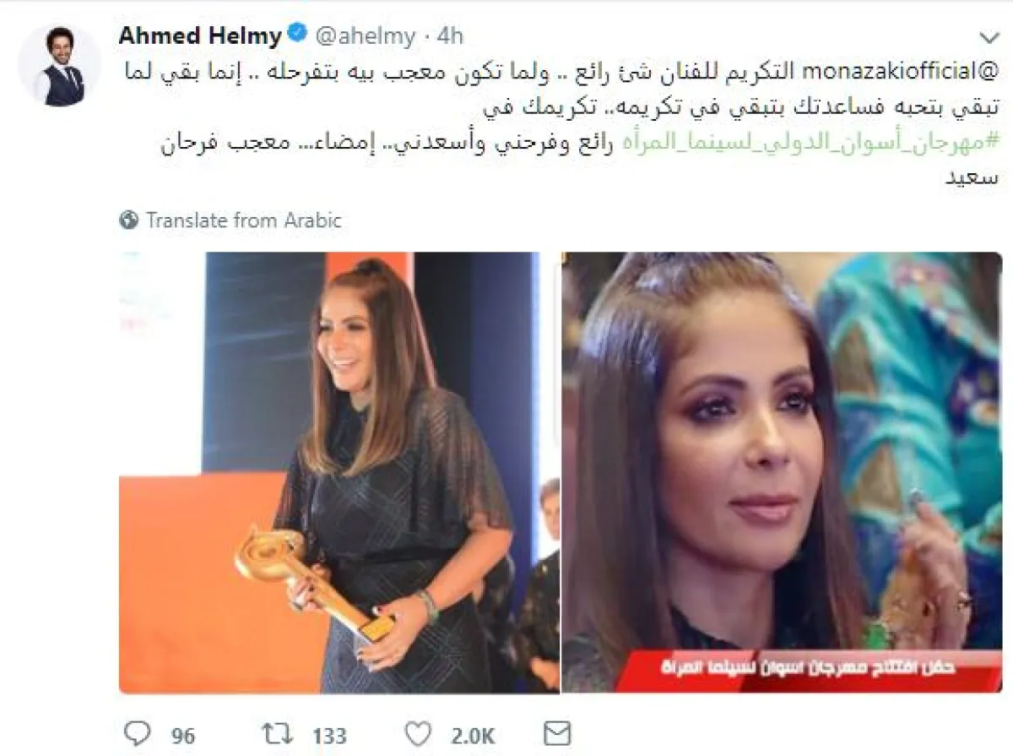Click the 2.0K likes count
1013x756 pixels.
click(x=471, y=732)
